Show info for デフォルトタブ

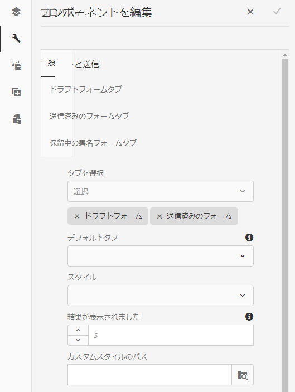pos(249,237)
